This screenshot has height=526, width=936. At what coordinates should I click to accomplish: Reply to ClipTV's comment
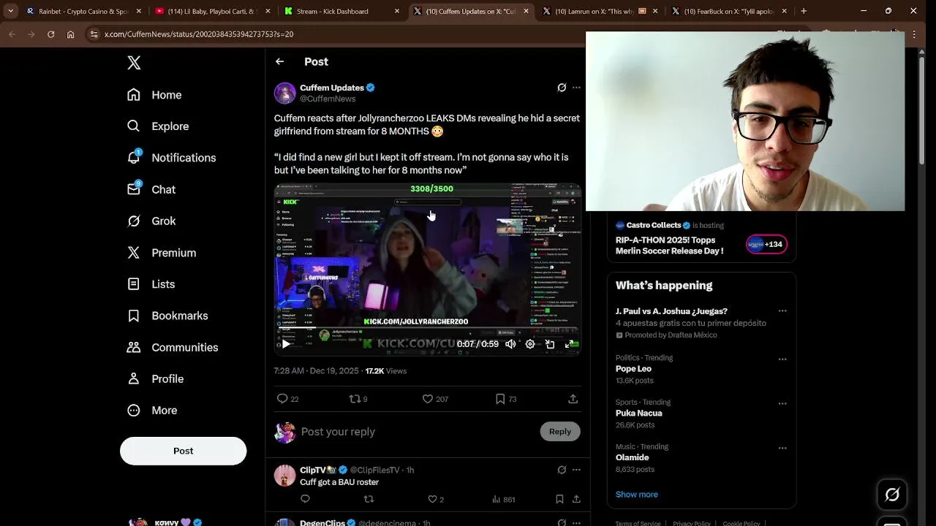(x=305, y=499)
